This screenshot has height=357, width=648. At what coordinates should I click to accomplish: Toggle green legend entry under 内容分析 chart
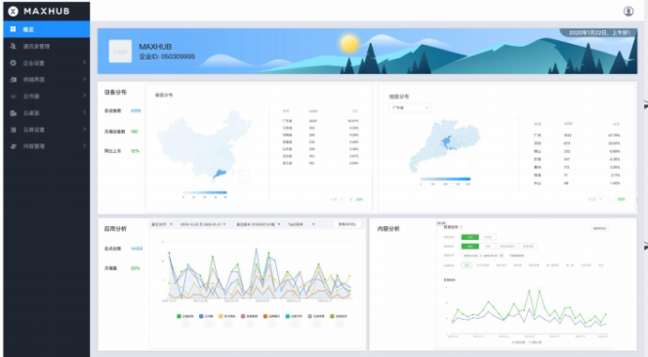[x=518, y=342]
